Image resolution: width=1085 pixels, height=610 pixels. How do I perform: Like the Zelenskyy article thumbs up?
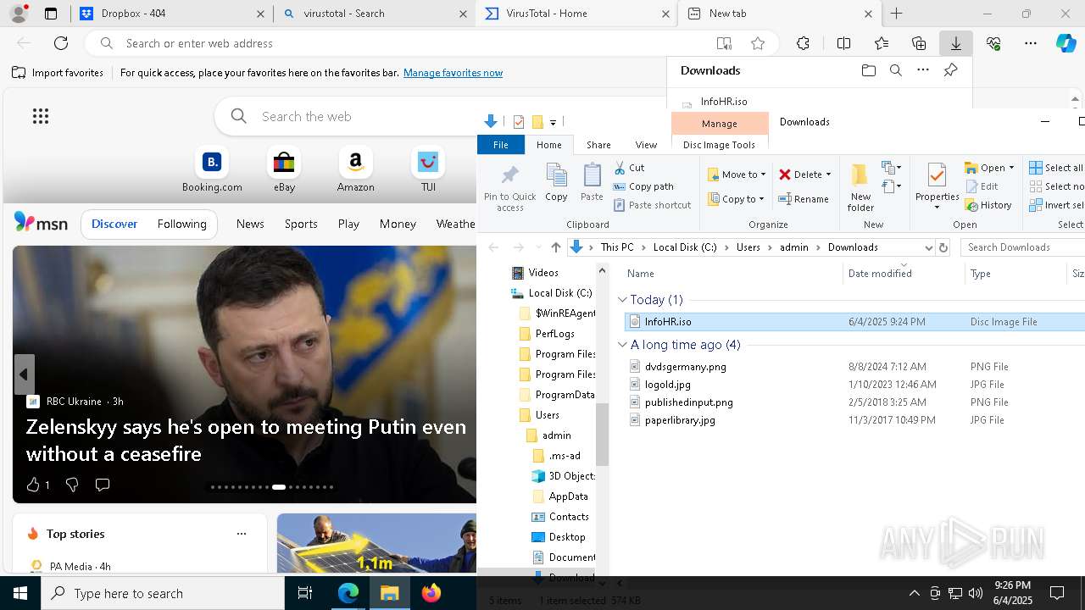(x=33, y=485)
